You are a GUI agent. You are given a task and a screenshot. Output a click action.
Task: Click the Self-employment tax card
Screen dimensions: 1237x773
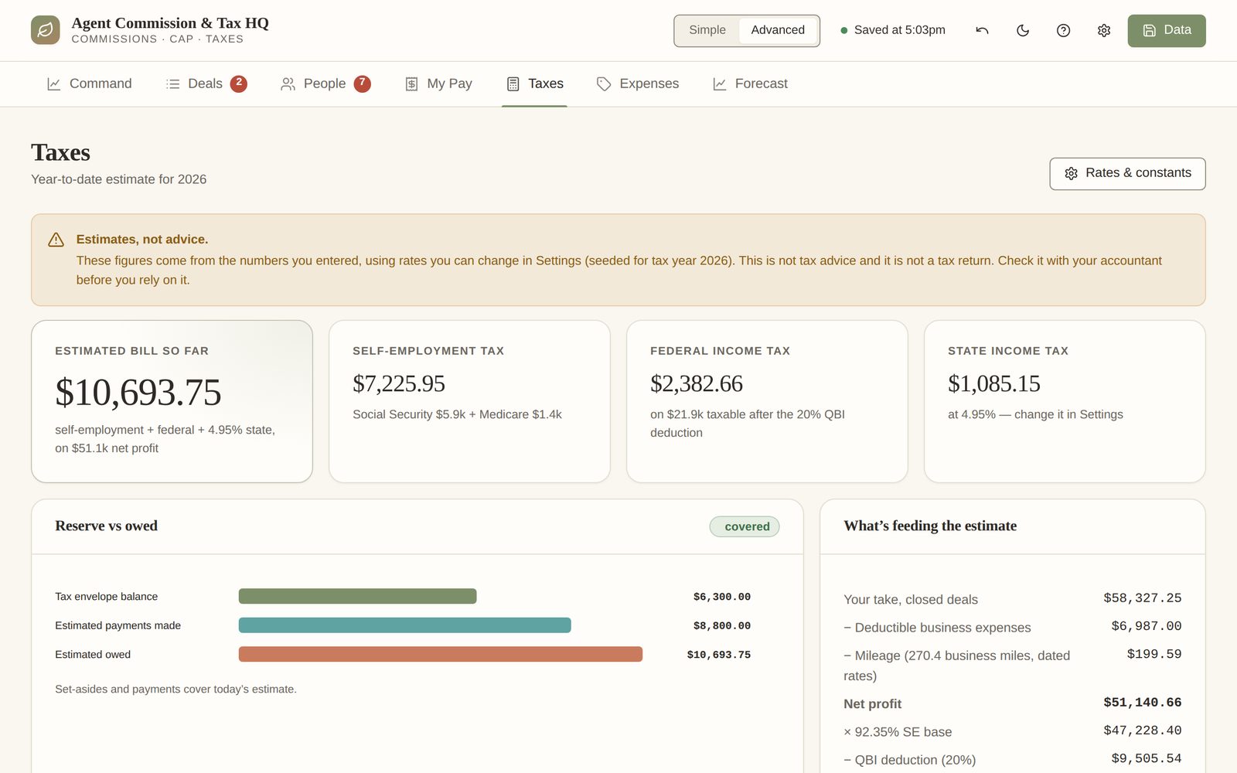click(x=469, y=401)
